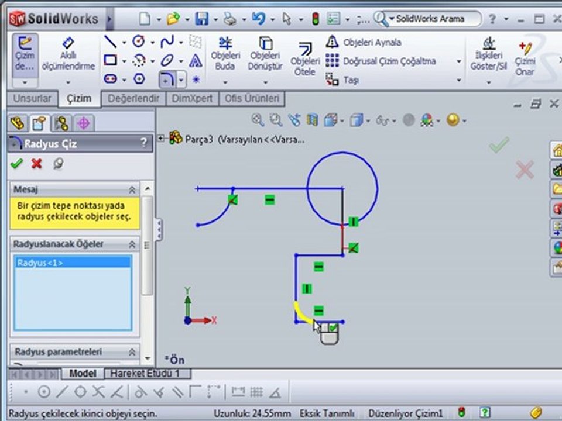This screenshot has width=562, height=421.
Task: Open the Taşı dropdown arrow
Action: [459, 80]
